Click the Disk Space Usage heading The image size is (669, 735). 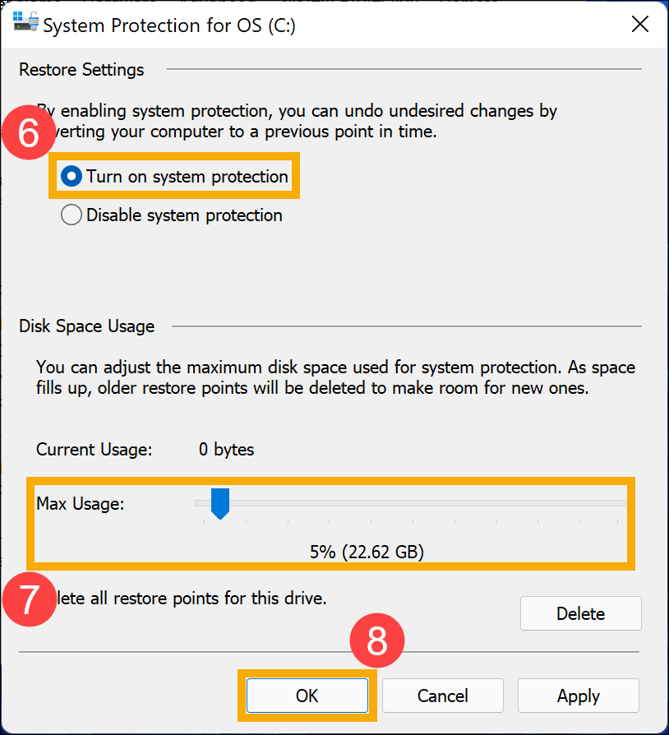[86, 326]
